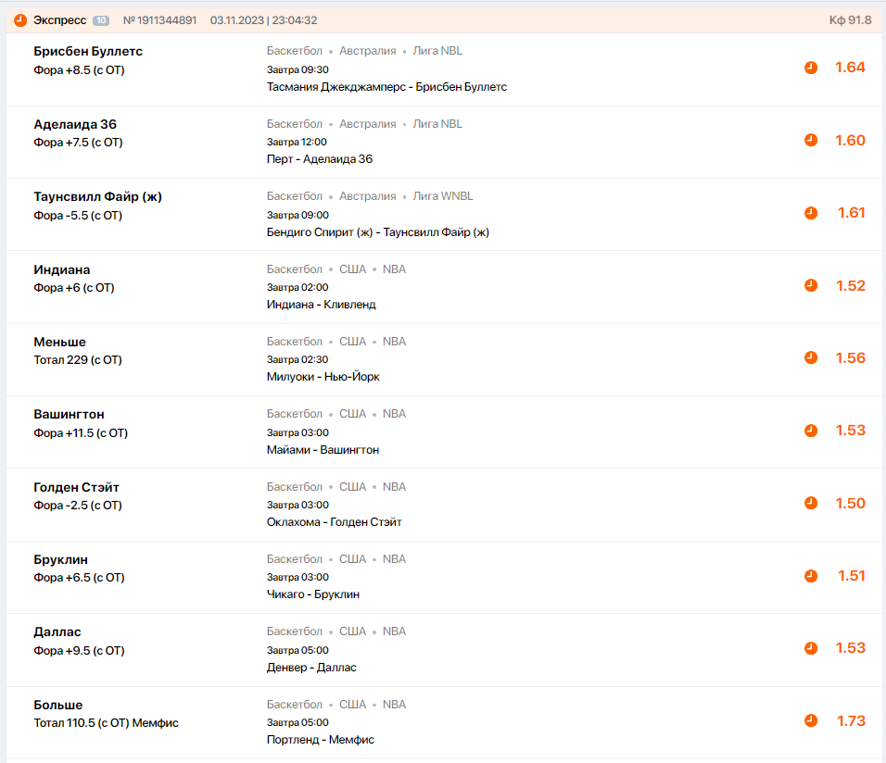
Task: Click the Тотал 229 (с ОТ) market
Action: tap(78, 360)
